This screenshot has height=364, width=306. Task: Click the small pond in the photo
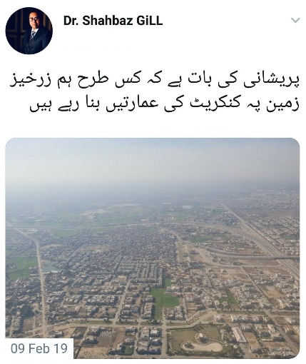(51, 266)
